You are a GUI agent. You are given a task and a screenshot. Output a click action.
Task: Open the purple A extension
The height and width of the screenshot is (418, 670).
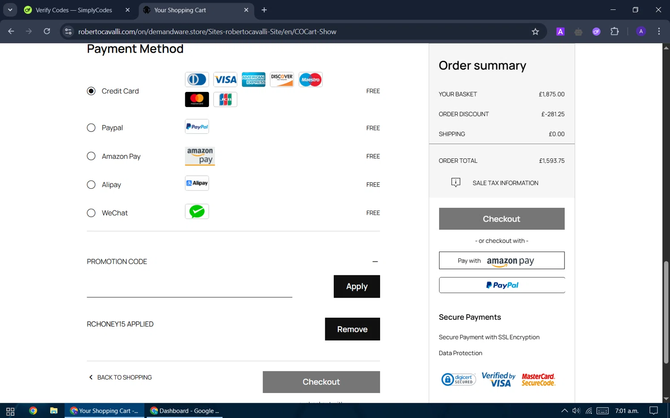pyautogui.click(x=560, y=31)
